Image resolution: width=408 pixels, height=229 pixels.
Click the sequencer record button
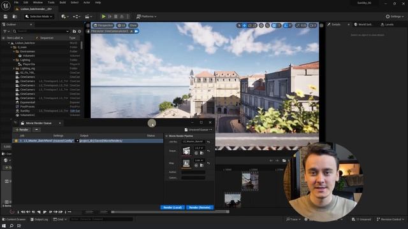pos(12,212)
